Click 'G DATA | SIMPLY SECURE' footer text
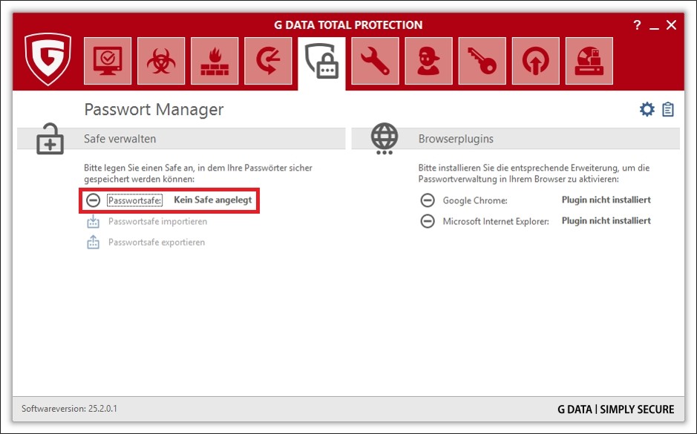The width and height of the screenshot is (697, 434). click(615, 409)
